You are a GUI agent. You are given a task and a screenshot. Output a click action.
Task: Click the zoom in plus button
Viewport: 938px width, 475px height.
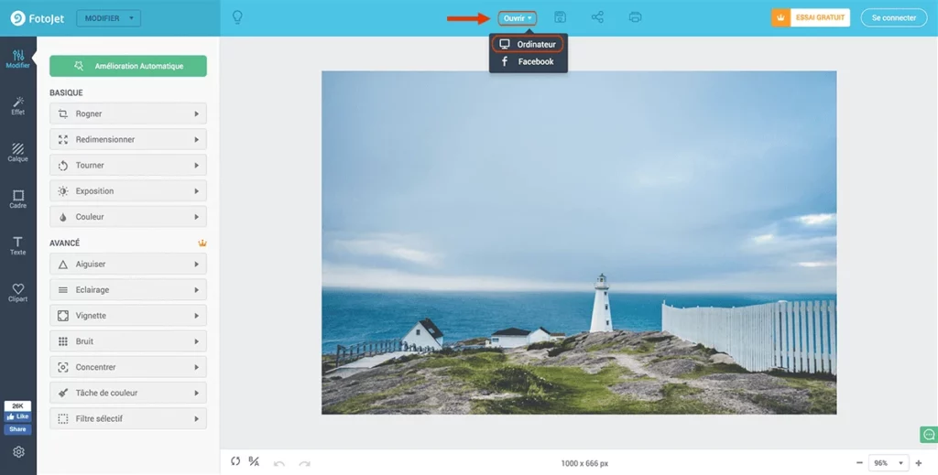(918, 463)
